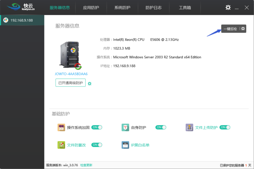
Task: Switch to 应用防护 tab
Action: (x=91, y=8)
